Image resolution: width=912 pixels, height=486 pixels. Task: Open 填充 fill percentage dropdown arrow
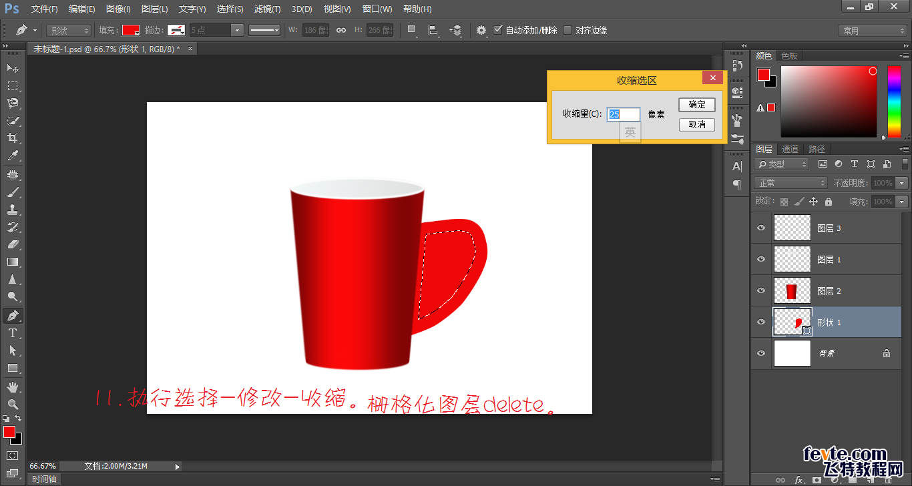[903, 202]
